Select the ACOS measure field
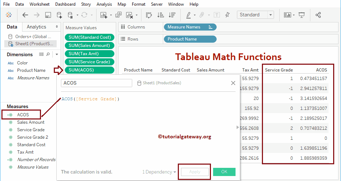Viewport: 341px width, 181px height. (x=23, y=115)
